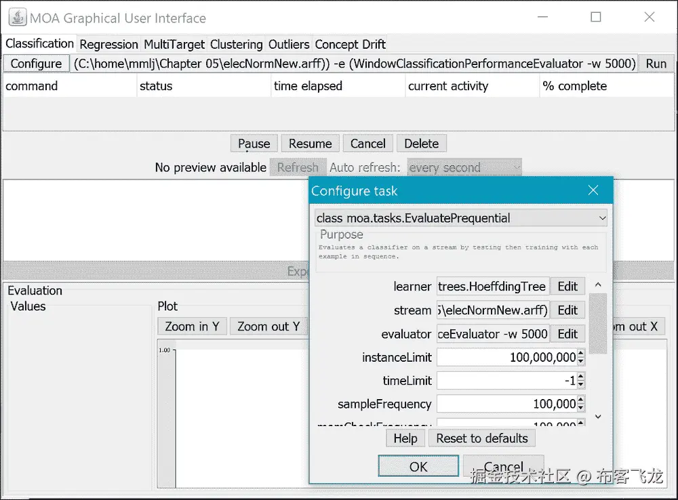Screen dimensions: 678x500
Task: Edit the learner option
Action: pos(567,287)
